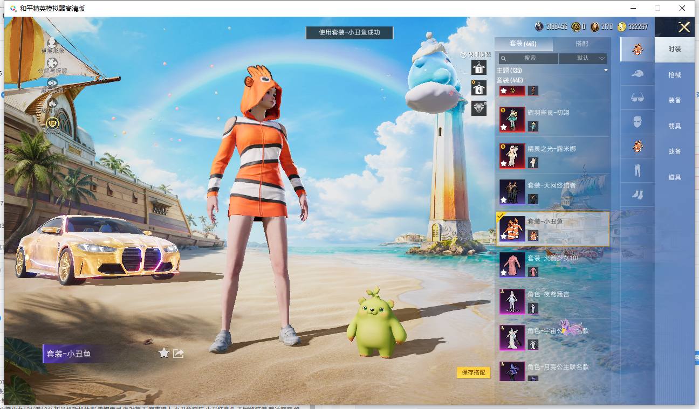Choose quick outfit hanger slot 1
Screen dimensions: 699x409
(478, 67)
